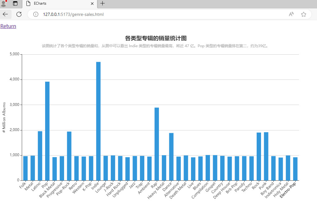
Task: Open a new tab with the plus icon
Action: tap(102, 3)
